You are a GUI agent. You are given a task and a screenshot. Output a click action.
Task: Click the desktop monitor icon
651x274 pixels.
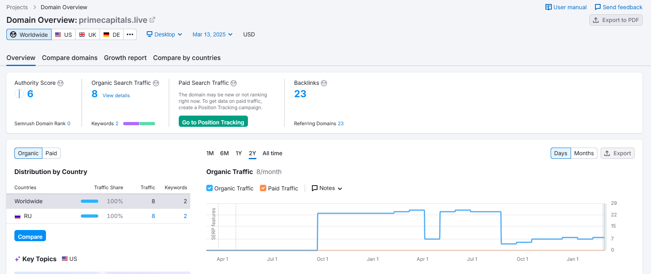(x=150, y=34)
